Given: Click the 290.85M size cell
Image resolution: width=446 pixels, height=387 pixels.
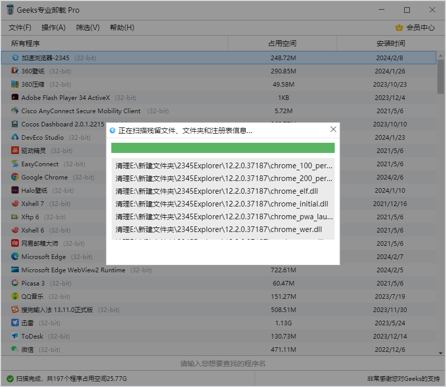Looking at the screenshot, I should [283, 71].
